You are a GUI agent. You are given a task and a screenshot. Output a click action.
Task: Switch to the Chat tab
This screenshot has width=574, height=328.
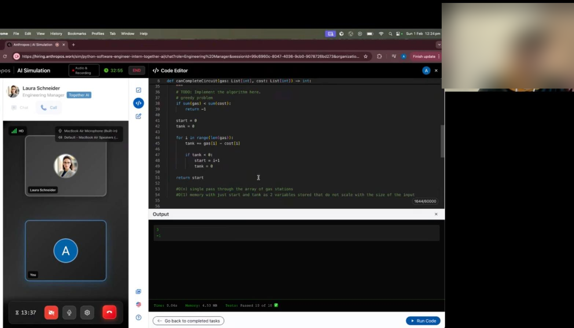tap(20, 108)
